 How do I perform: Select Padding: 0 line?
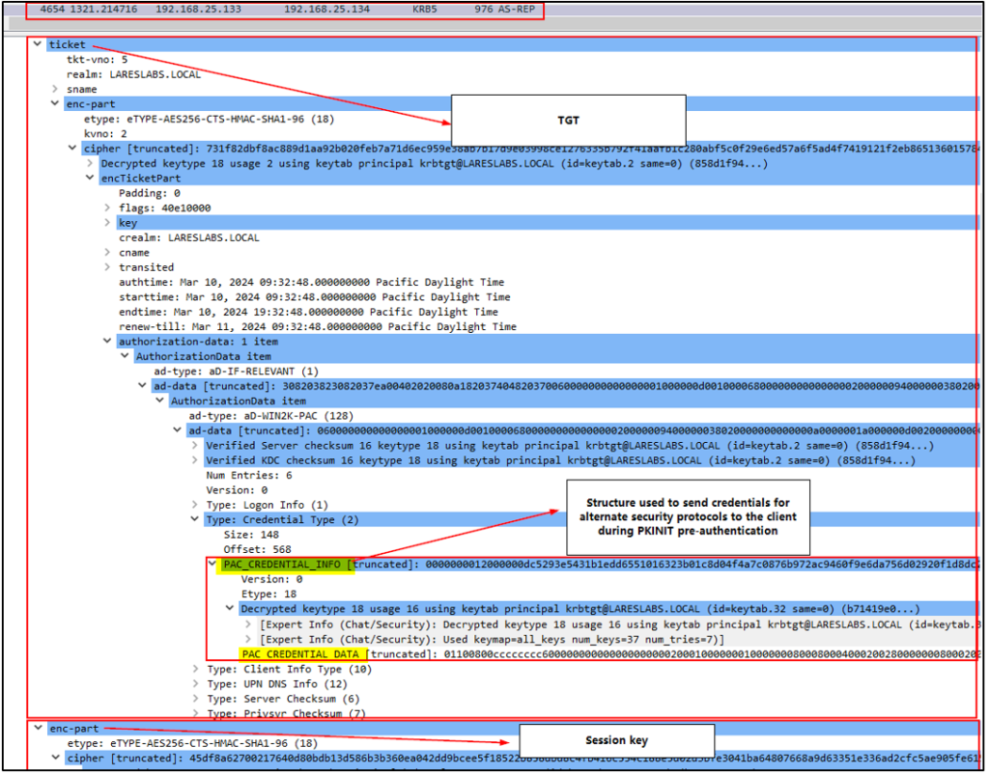[x=150, y=193]
